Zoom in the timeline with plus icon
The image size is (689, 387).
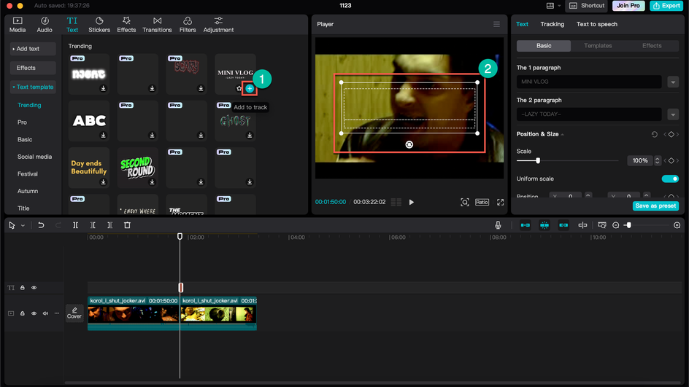click(x=677, y=225)
